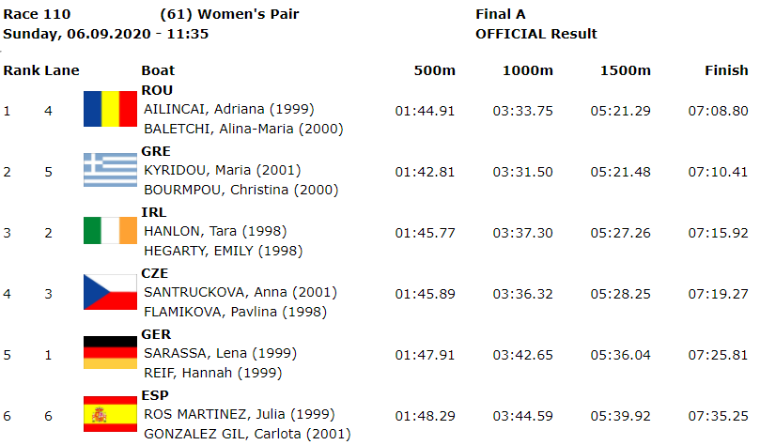760x445 pixels.
Task: Click the Czech Republic flag icon
Action: (110, 292)
